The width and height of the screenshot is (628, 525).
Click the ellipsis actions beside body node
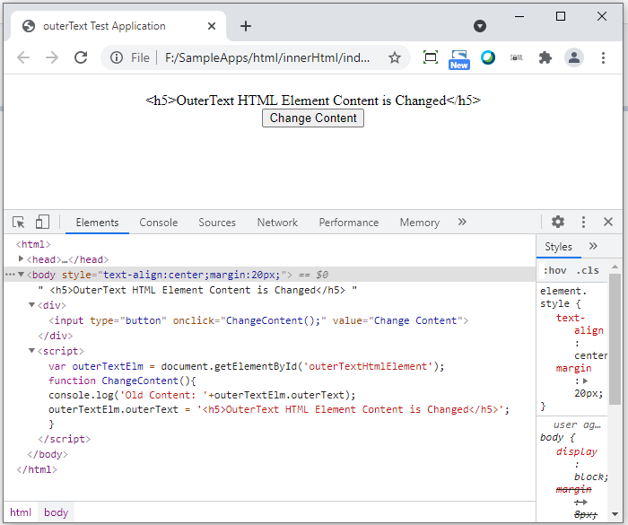point(10,275)
